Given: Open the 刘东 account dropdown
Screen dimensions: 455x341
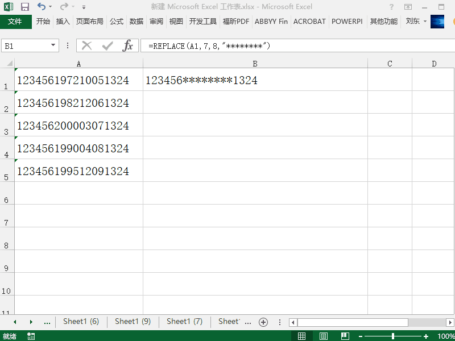Looking at the screenshot, I should point(416,21).
